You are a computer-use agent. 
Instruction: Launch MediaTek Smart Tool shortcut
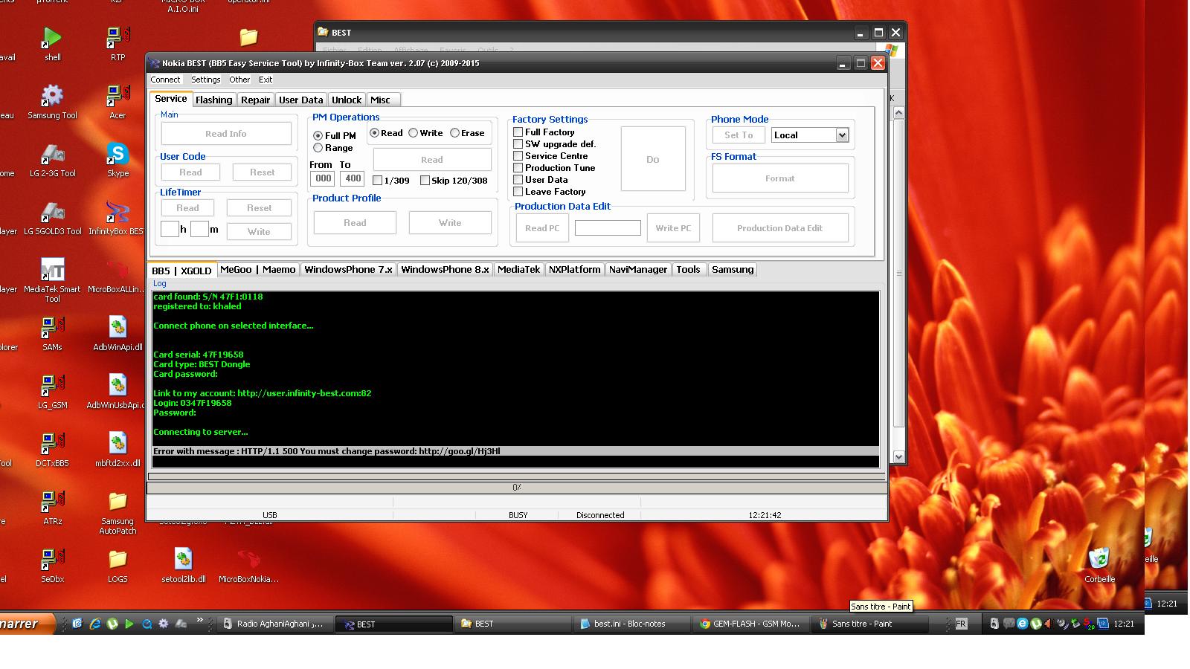tap(52, 279)
